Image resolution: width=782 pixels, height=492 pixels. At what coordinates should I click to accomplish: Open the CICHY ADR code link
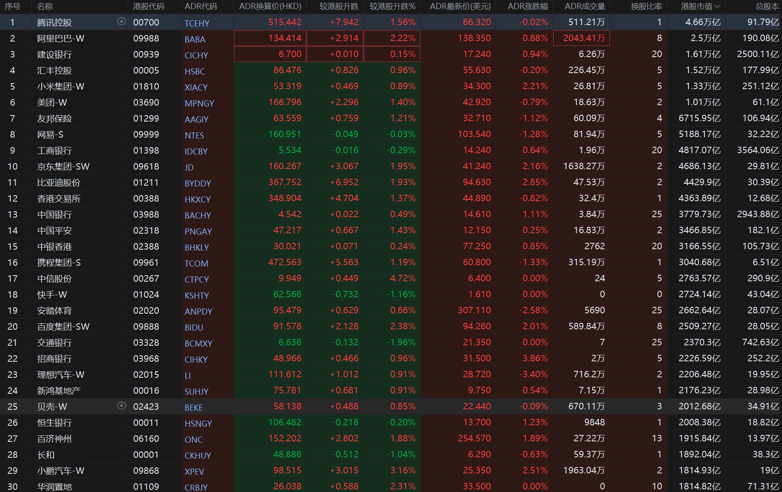click(196, 55)
